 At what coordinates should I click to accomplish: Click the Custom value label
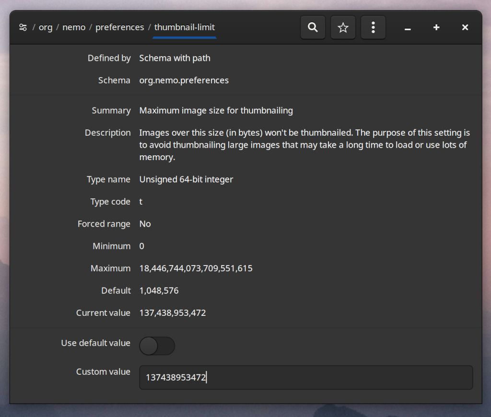click(x=103, y=371)
